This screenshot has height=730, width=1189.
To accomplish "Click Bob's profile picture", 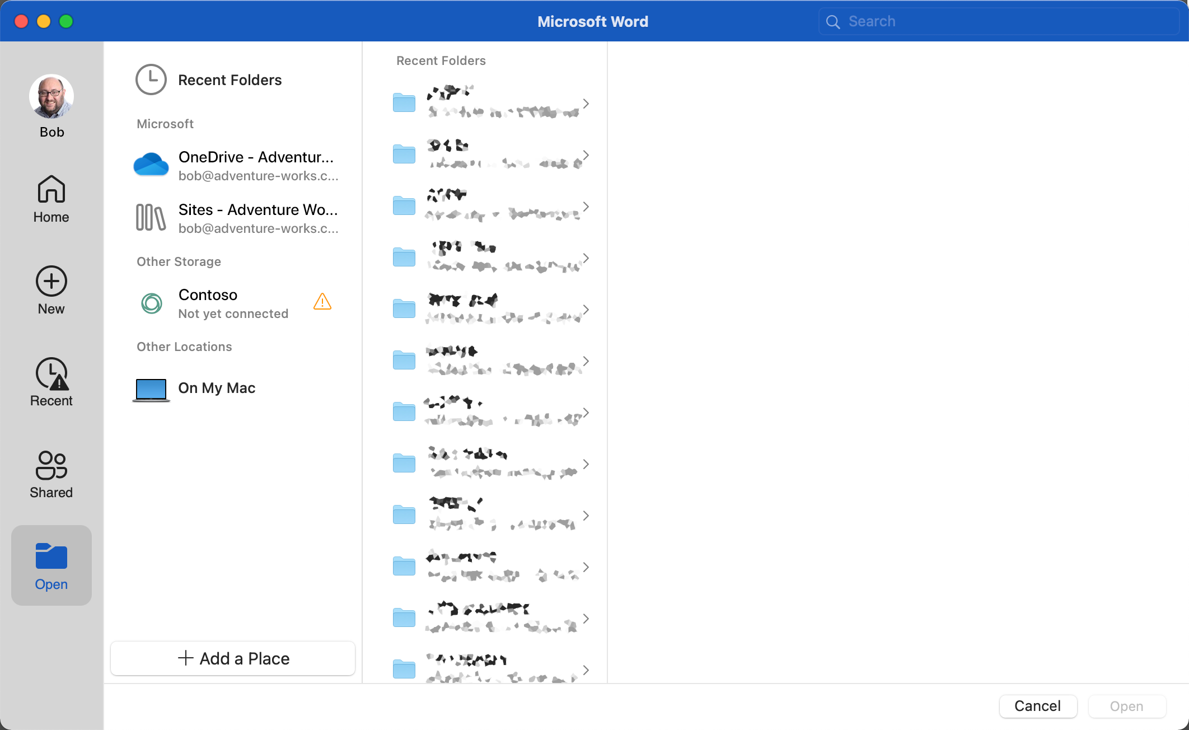I will click(x=51, y=96).
